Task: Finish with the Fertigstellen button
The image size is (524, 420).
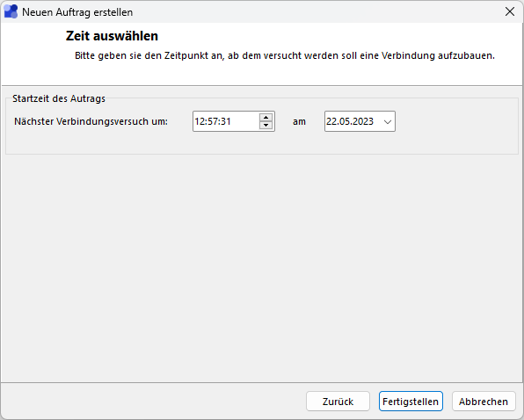Action: 411,402
